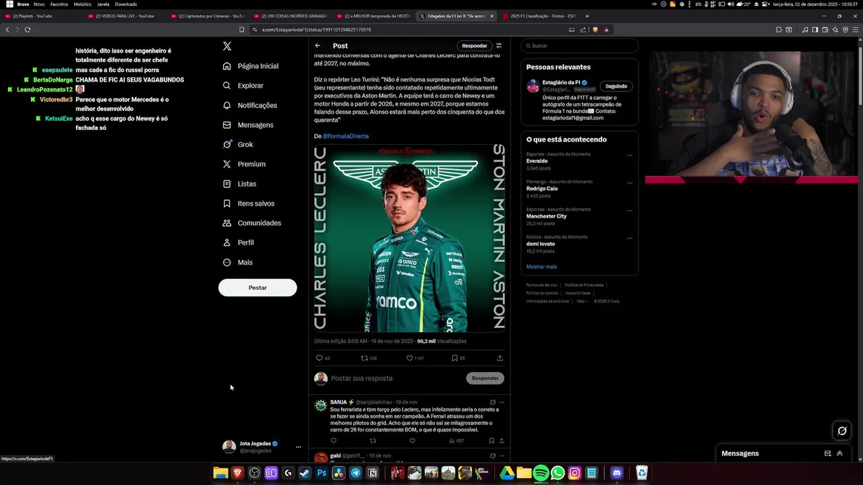The height and width of the screenshot is (485, 863).
Task: Open Premium in the sidebar
Action: [x=244, y=164]
